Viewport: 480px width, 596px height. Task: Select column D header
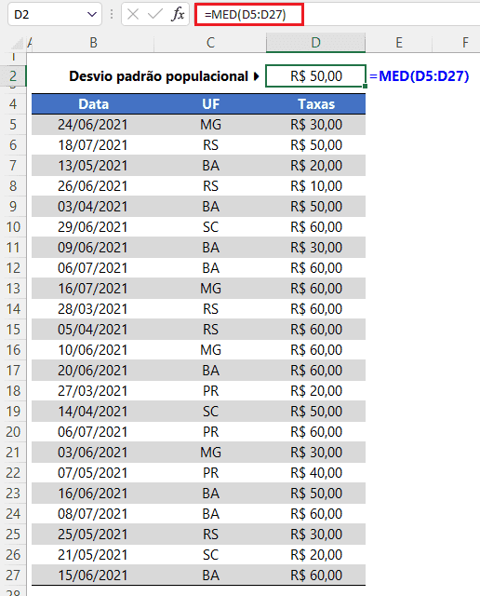[x=315, y=43]
